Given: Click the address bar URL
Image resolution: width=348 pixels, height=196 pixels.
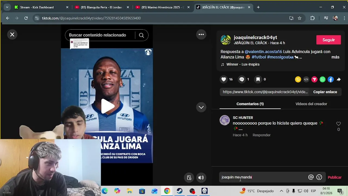Looking at the screenshot, I should pyautogui.click(x=91, y=18).
